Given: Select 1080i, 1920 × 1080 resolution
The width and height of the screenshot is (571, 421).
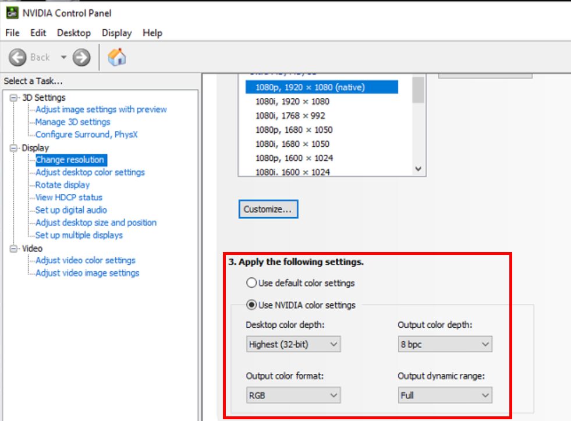Looking at the screenshot, I should tap(292, 101).
